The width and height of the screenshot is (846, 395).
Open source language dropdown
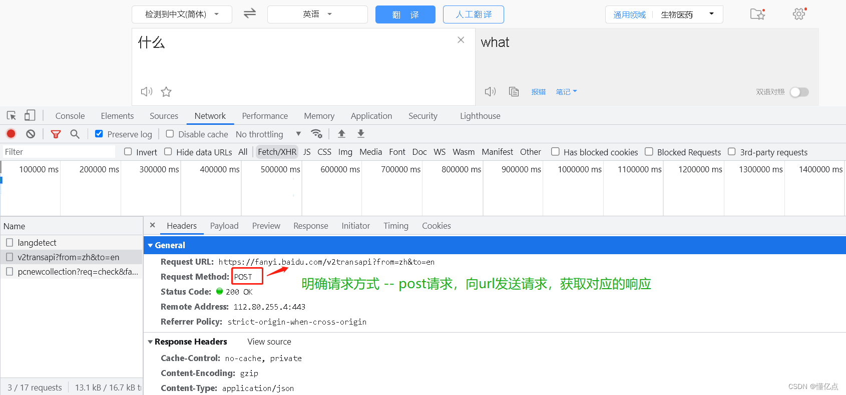182,14
